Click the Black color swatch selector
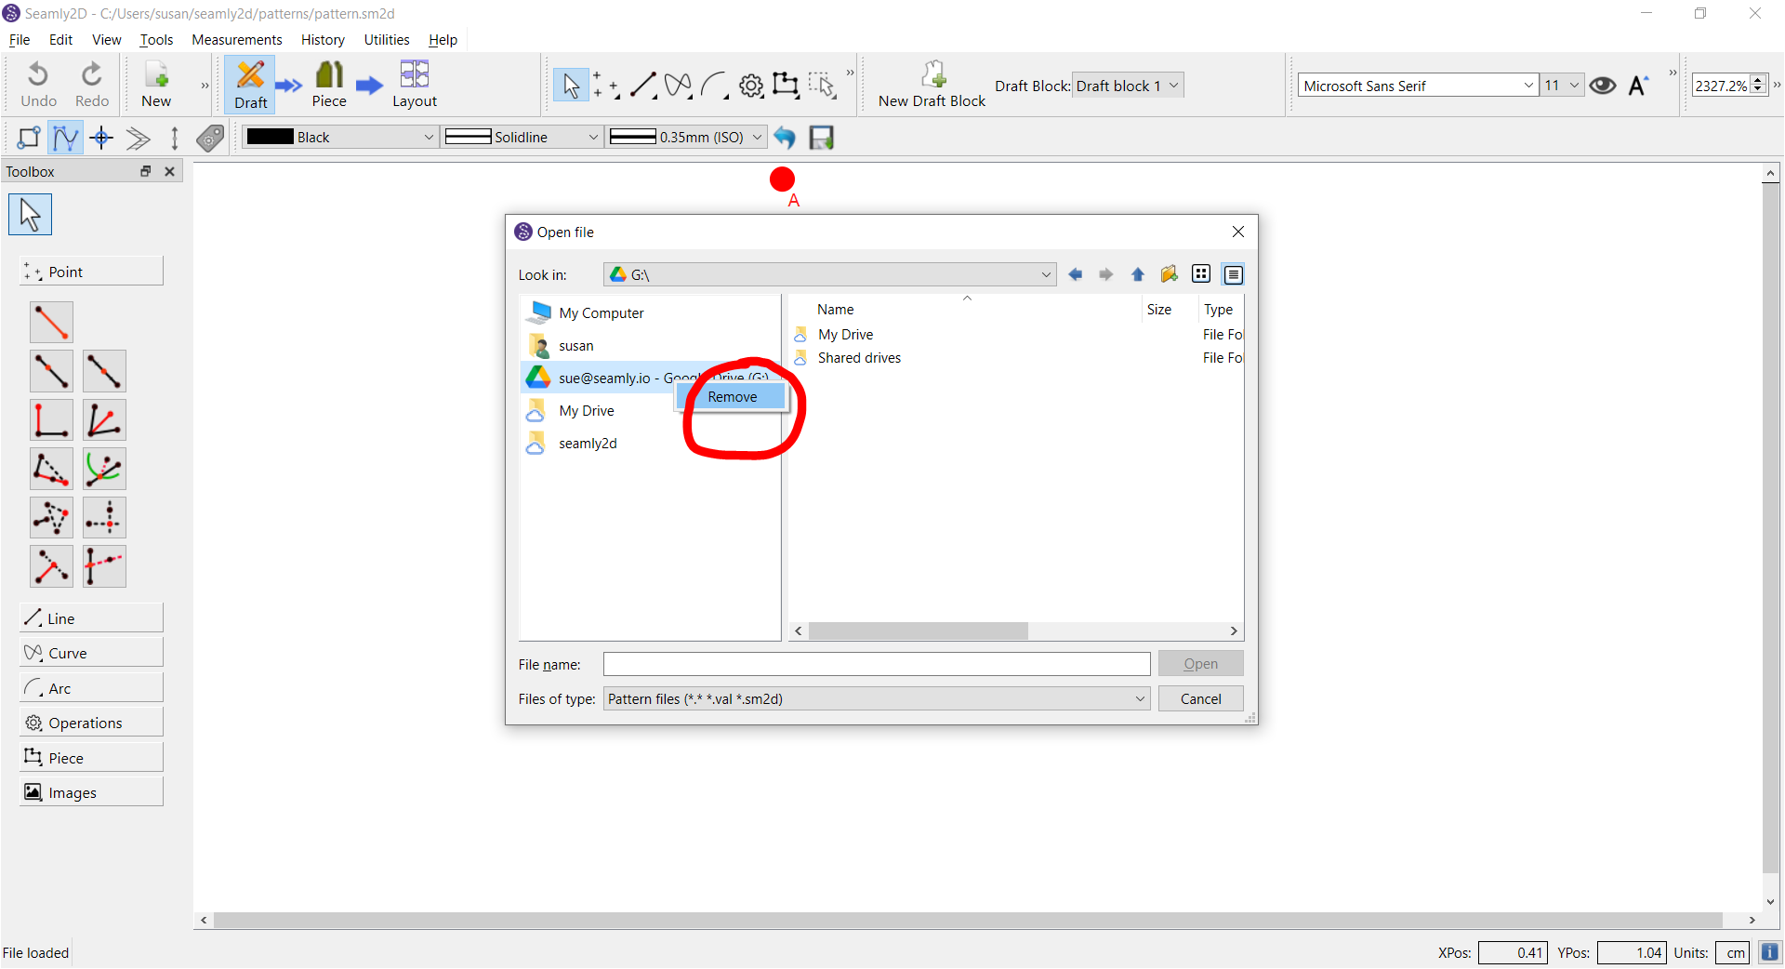 tap(339, 138)
